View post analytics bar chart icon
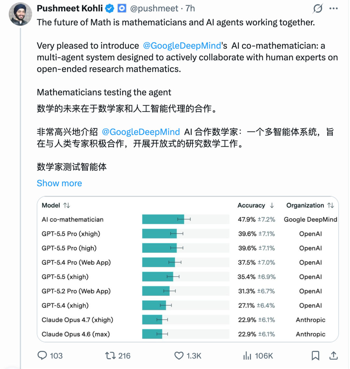 (247, 356)
